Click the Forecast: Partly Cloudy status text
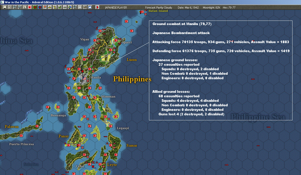301x175 pixels. pyautogui.click(x=159, y=8)
